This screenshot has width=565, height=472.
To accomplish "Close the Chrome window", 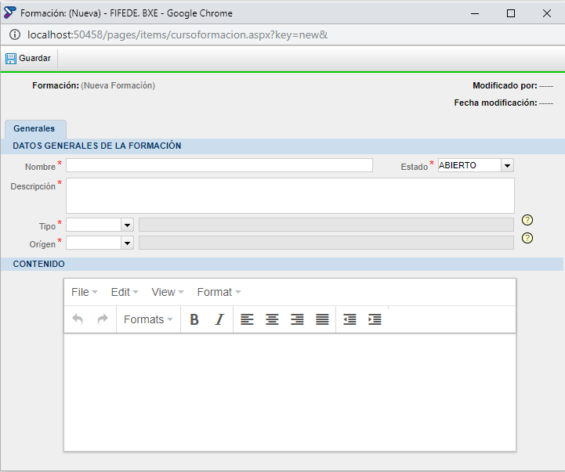I will (x=547, y=13).
